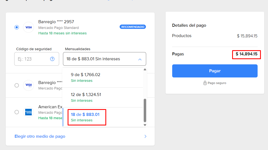Select the Banregio 2957 radio button
268x150 pixels.
[17, 27]
